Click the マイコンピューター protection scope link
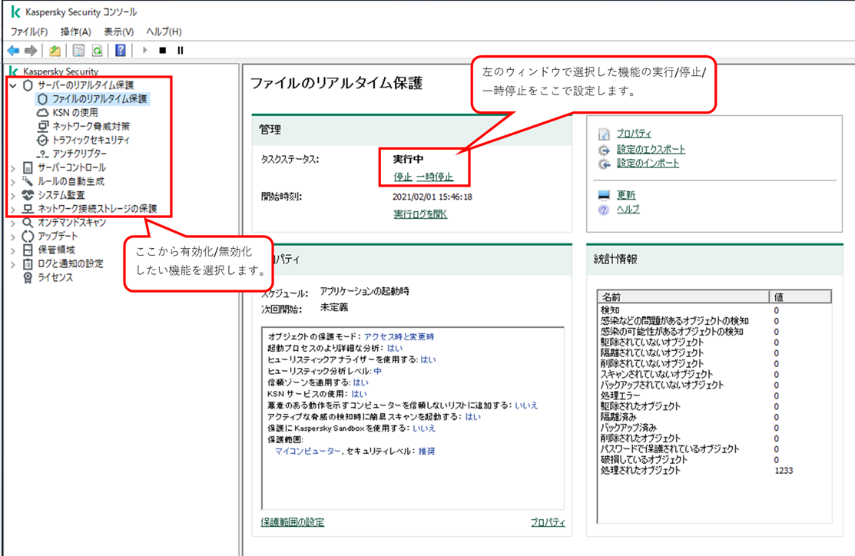The image size is (855, 556). [308, 451]
